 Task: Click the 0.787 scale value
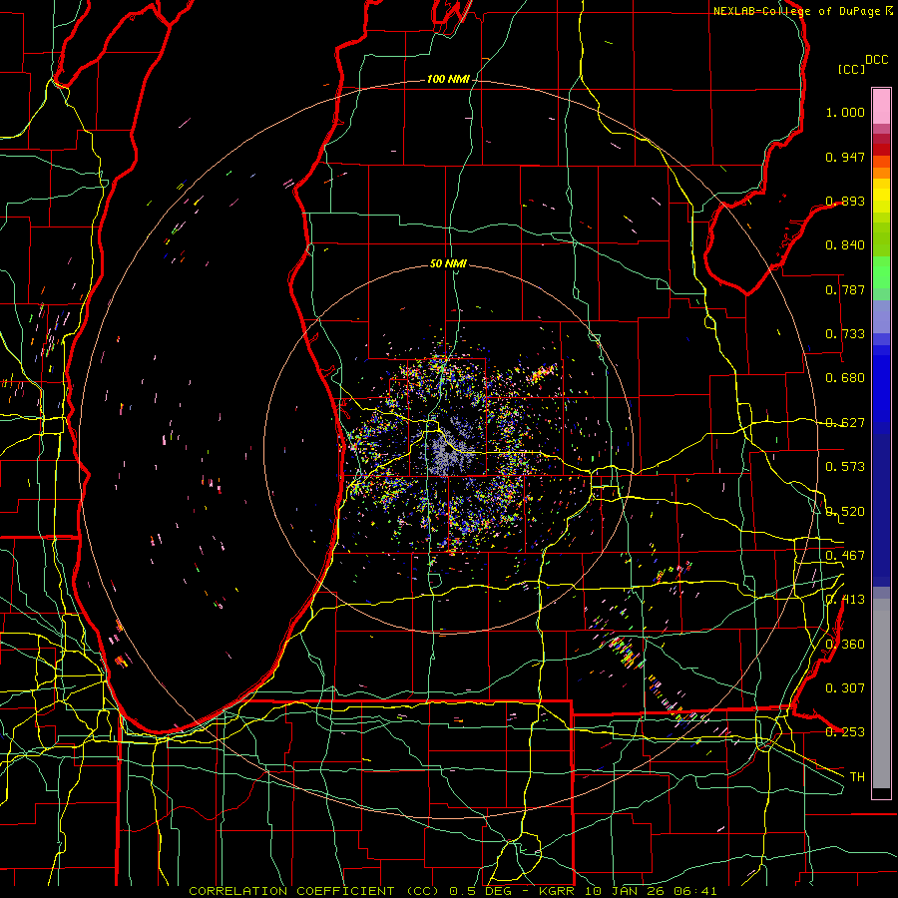(845, 289)
